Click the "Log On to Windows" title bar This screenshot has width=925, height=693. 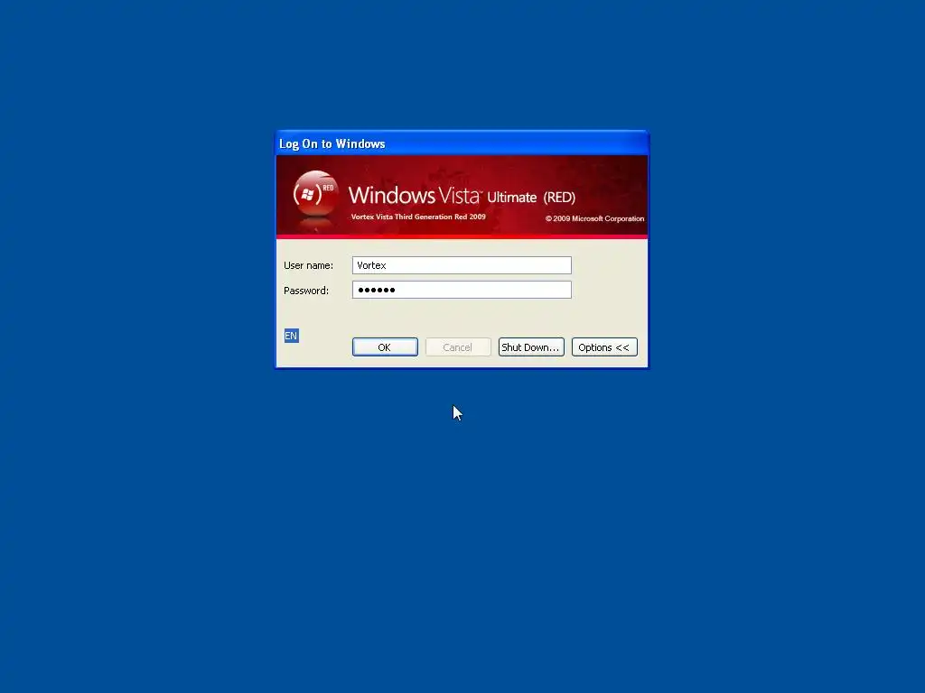coord(462,143)
